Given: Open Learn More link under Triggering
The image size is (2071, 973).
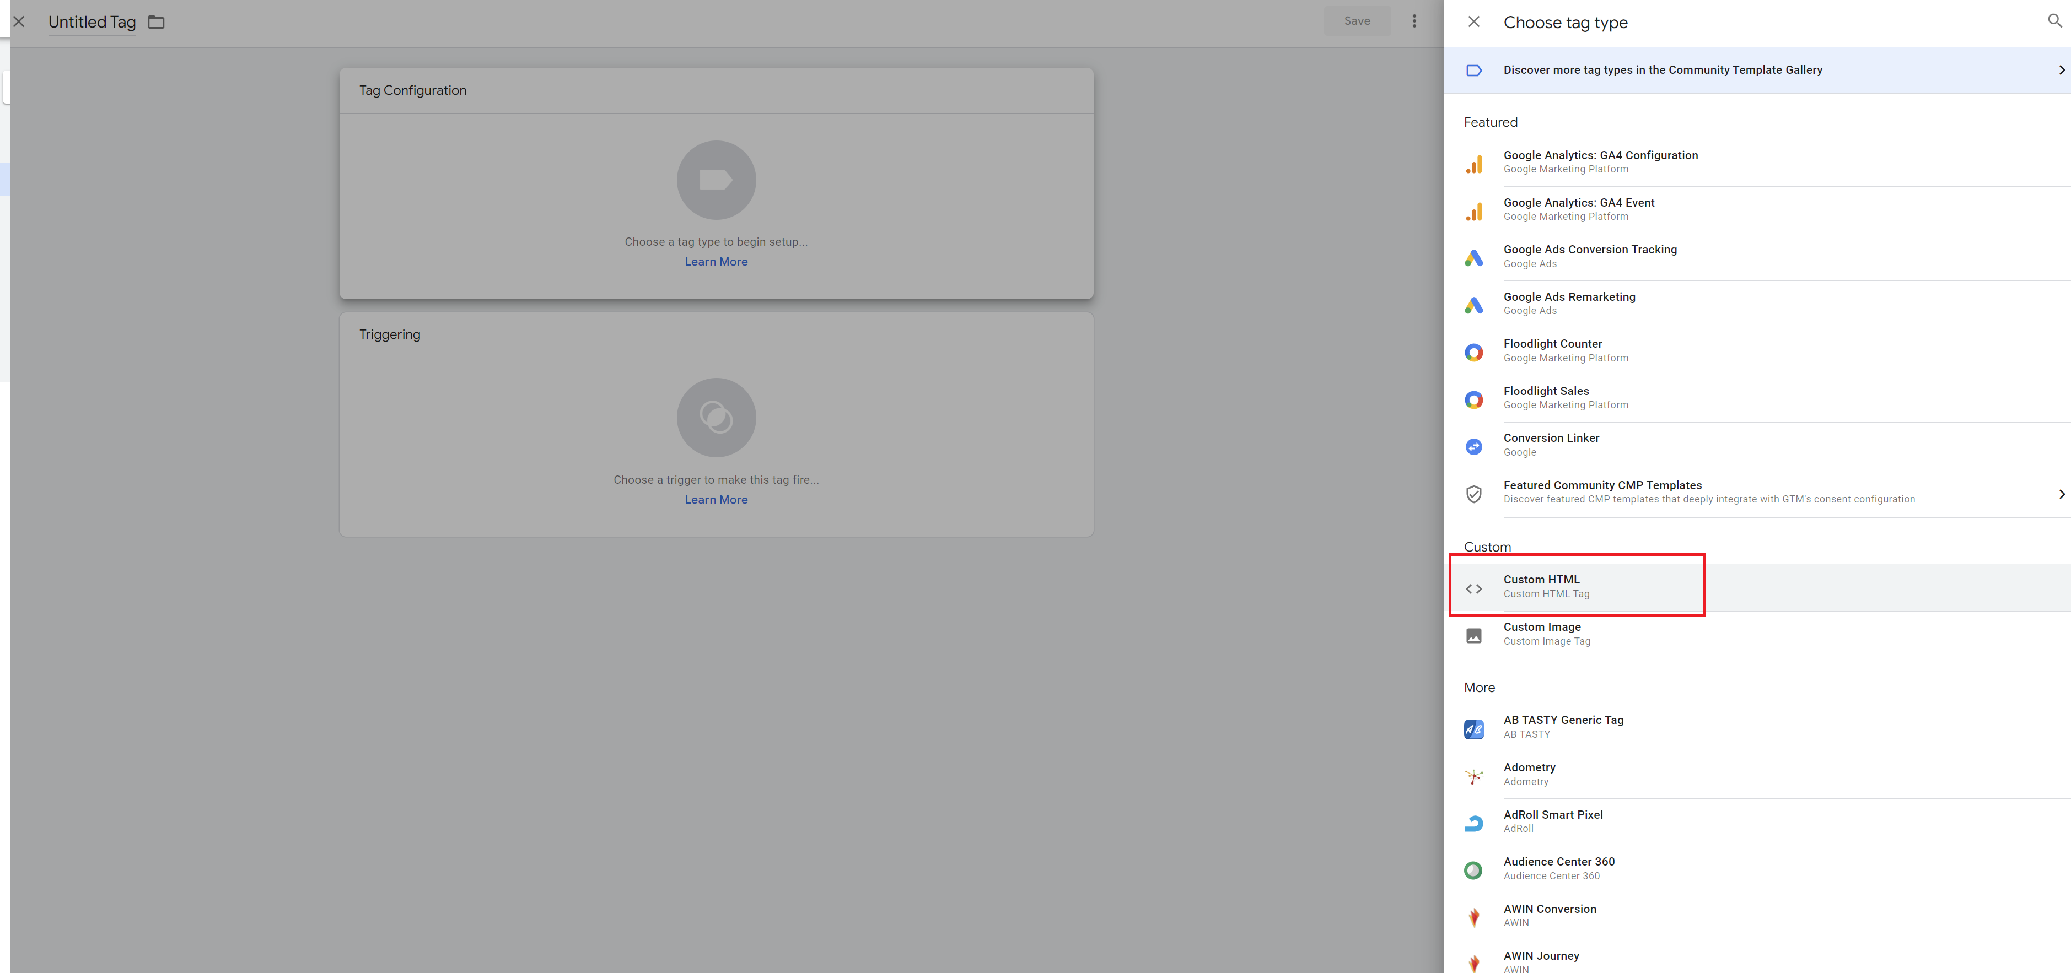Looking at the screenshot, I should pyautogui.click(x=716, y=500).
